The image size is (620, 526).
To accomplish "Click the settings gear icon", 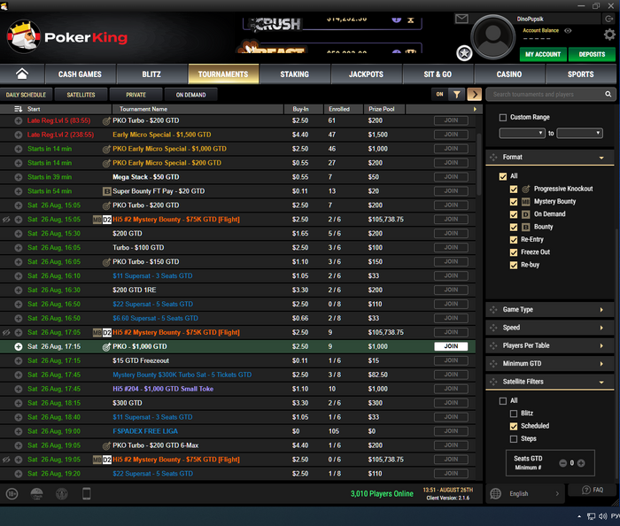I will point(609,35).
